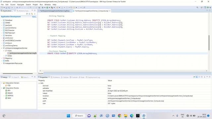Open the Debug button dropdown arrow

(x=45, y=8)
